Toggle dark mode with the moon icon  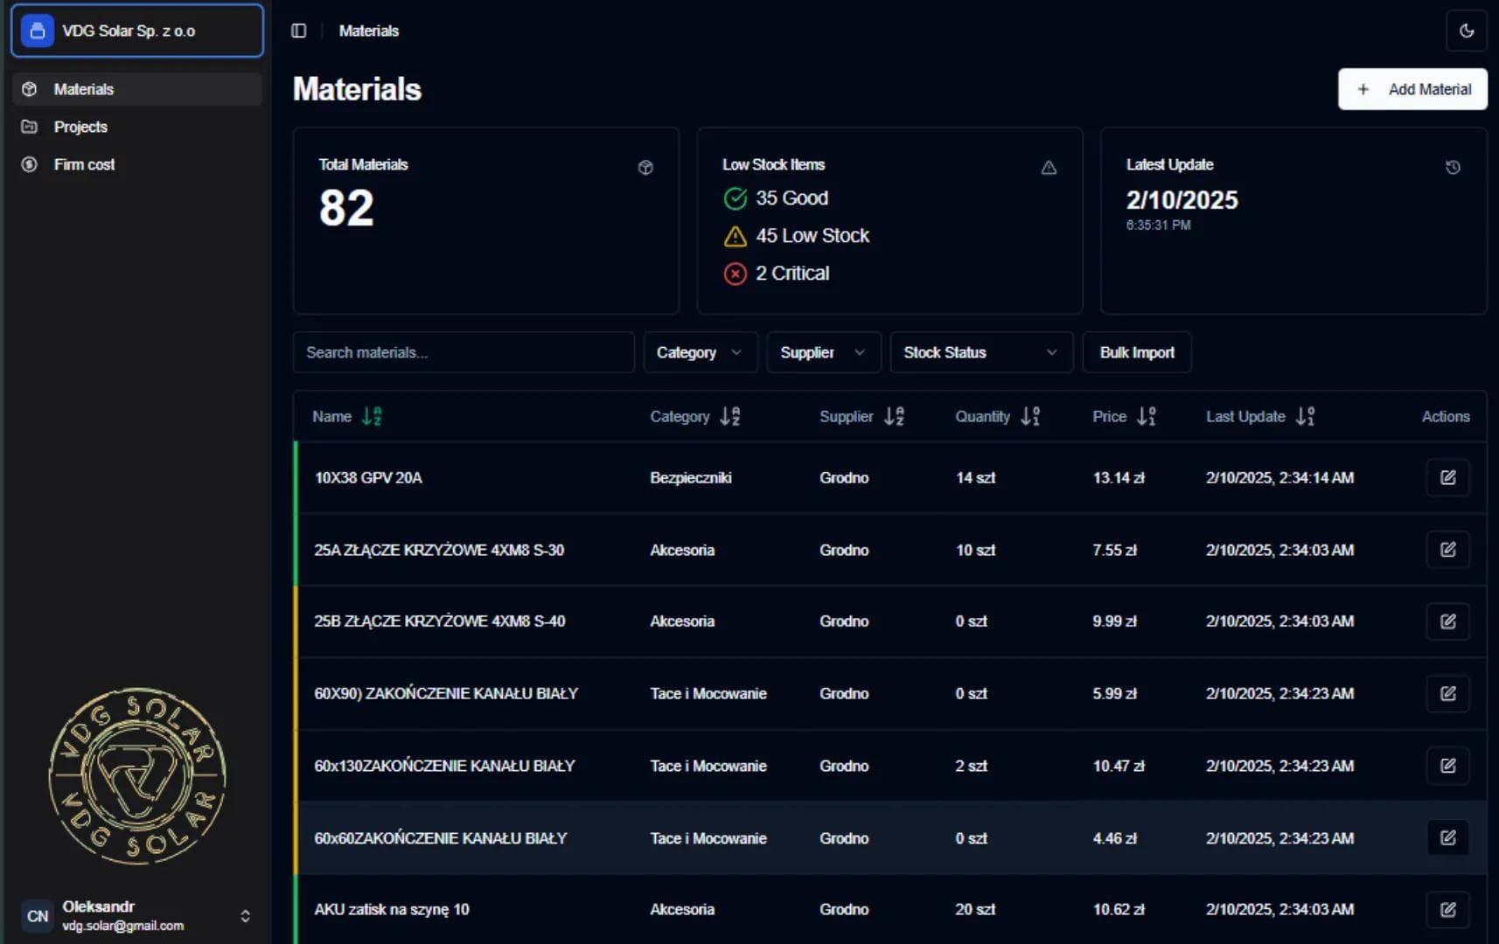point(1467,30)
